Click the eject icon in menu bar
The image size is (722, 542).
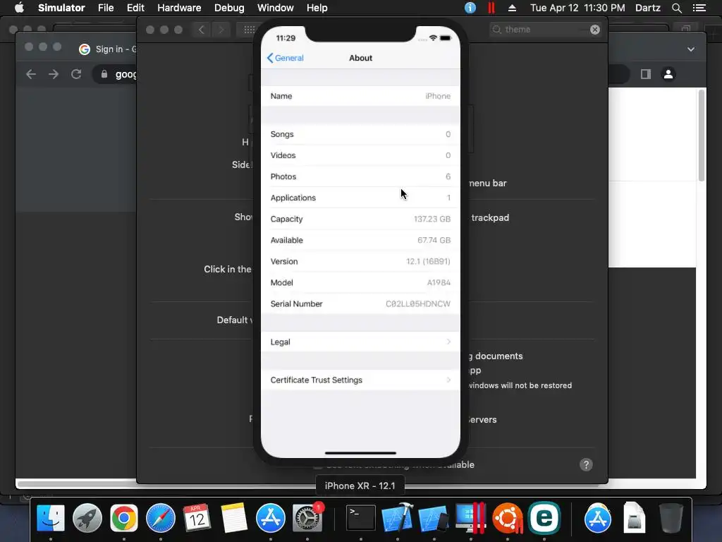click(x=512, y=8)
